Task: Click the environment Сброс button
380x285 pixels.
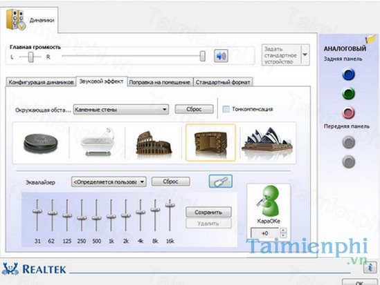Action: 194,109
